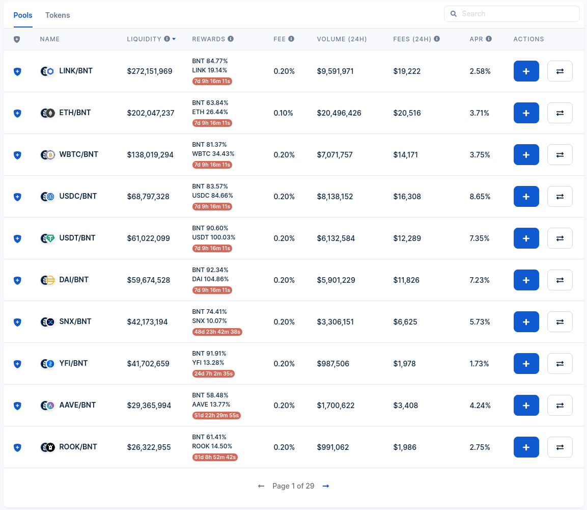Switch to the Tokens tab

click(58, 15)
